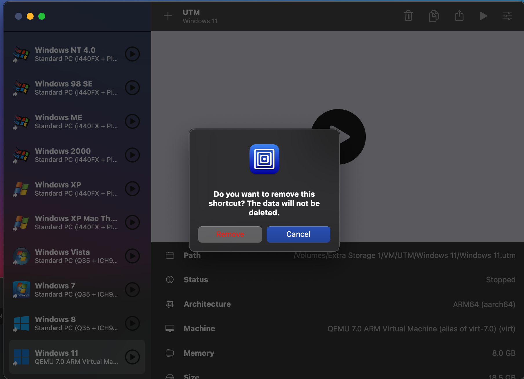Click the Windows 8 logo icon

(x=21, y=323)
